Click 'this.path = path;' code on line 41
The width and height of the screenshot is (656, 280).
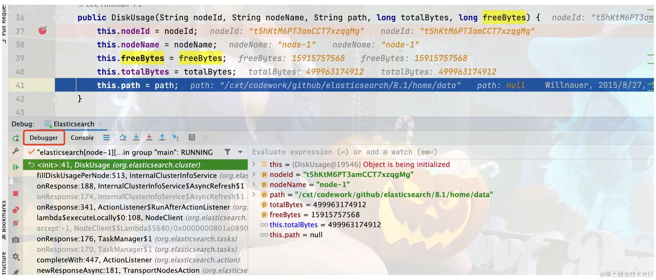[x=137, y=85]
